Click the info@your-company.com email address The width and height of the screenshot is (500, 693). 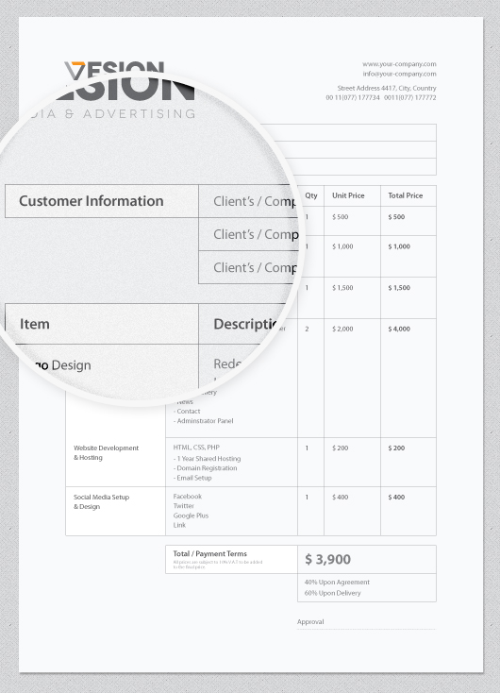(399, 74)
